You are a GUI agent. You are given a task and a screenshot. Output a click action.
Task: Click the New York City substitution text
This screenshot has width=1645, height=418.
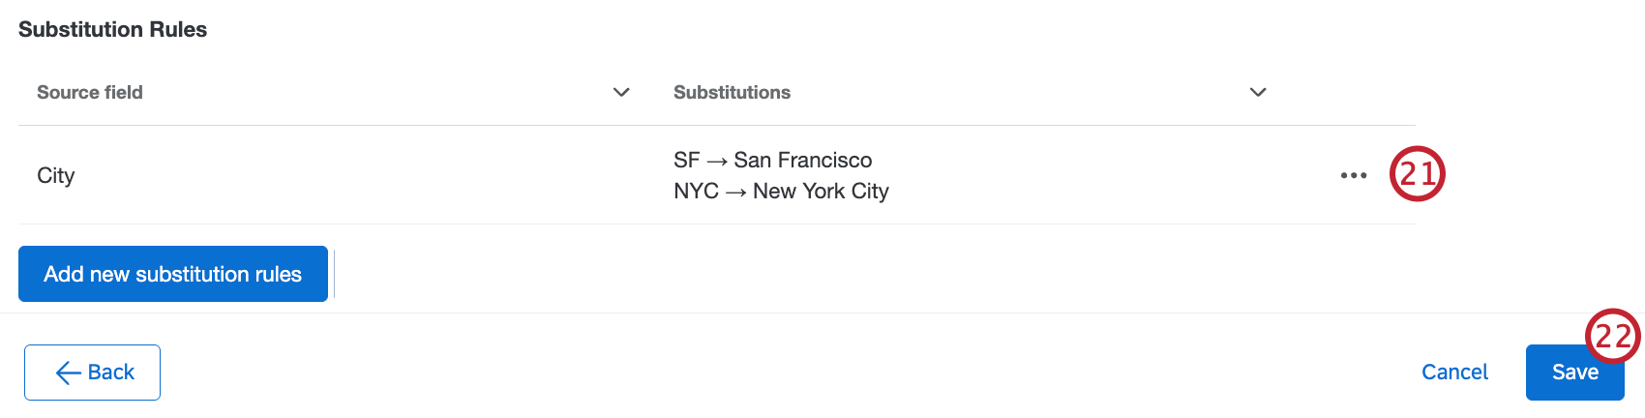pos(821,191)
